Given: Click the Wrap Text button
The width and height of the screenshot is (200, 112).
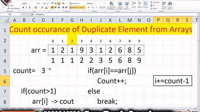Looking at the screenshot, I should tap(74, 3).
